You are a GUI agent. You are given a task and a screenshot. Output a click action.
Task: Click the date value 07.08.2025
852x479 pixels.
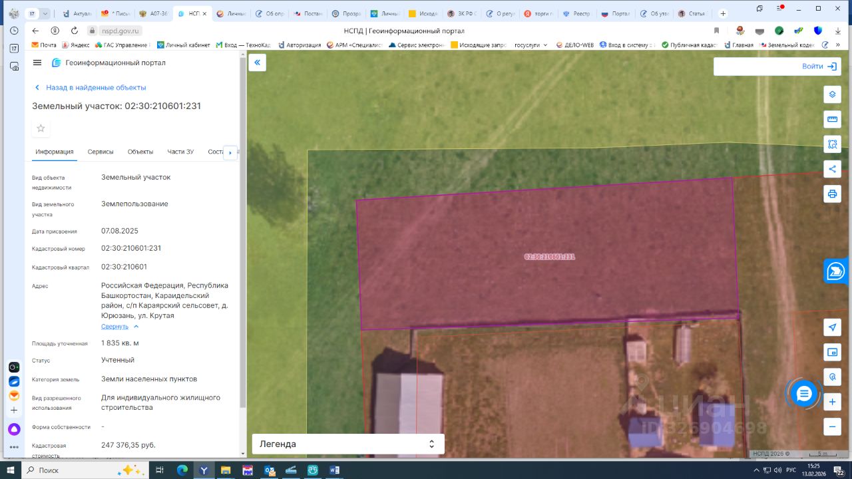(120, 231)
